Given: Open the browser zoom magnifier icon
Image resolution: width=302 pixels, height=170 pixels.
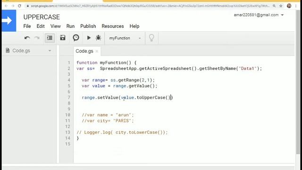Looking at the screenshot, I should 274,6.
